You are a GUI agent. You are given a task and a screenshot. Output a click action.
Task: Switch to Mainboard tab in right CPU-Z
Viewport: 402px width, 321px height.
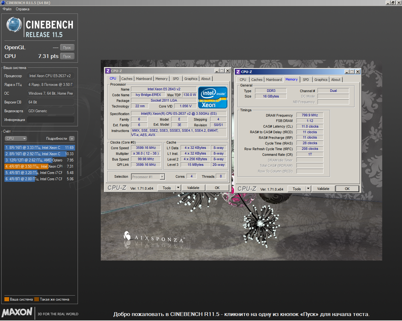274,80
